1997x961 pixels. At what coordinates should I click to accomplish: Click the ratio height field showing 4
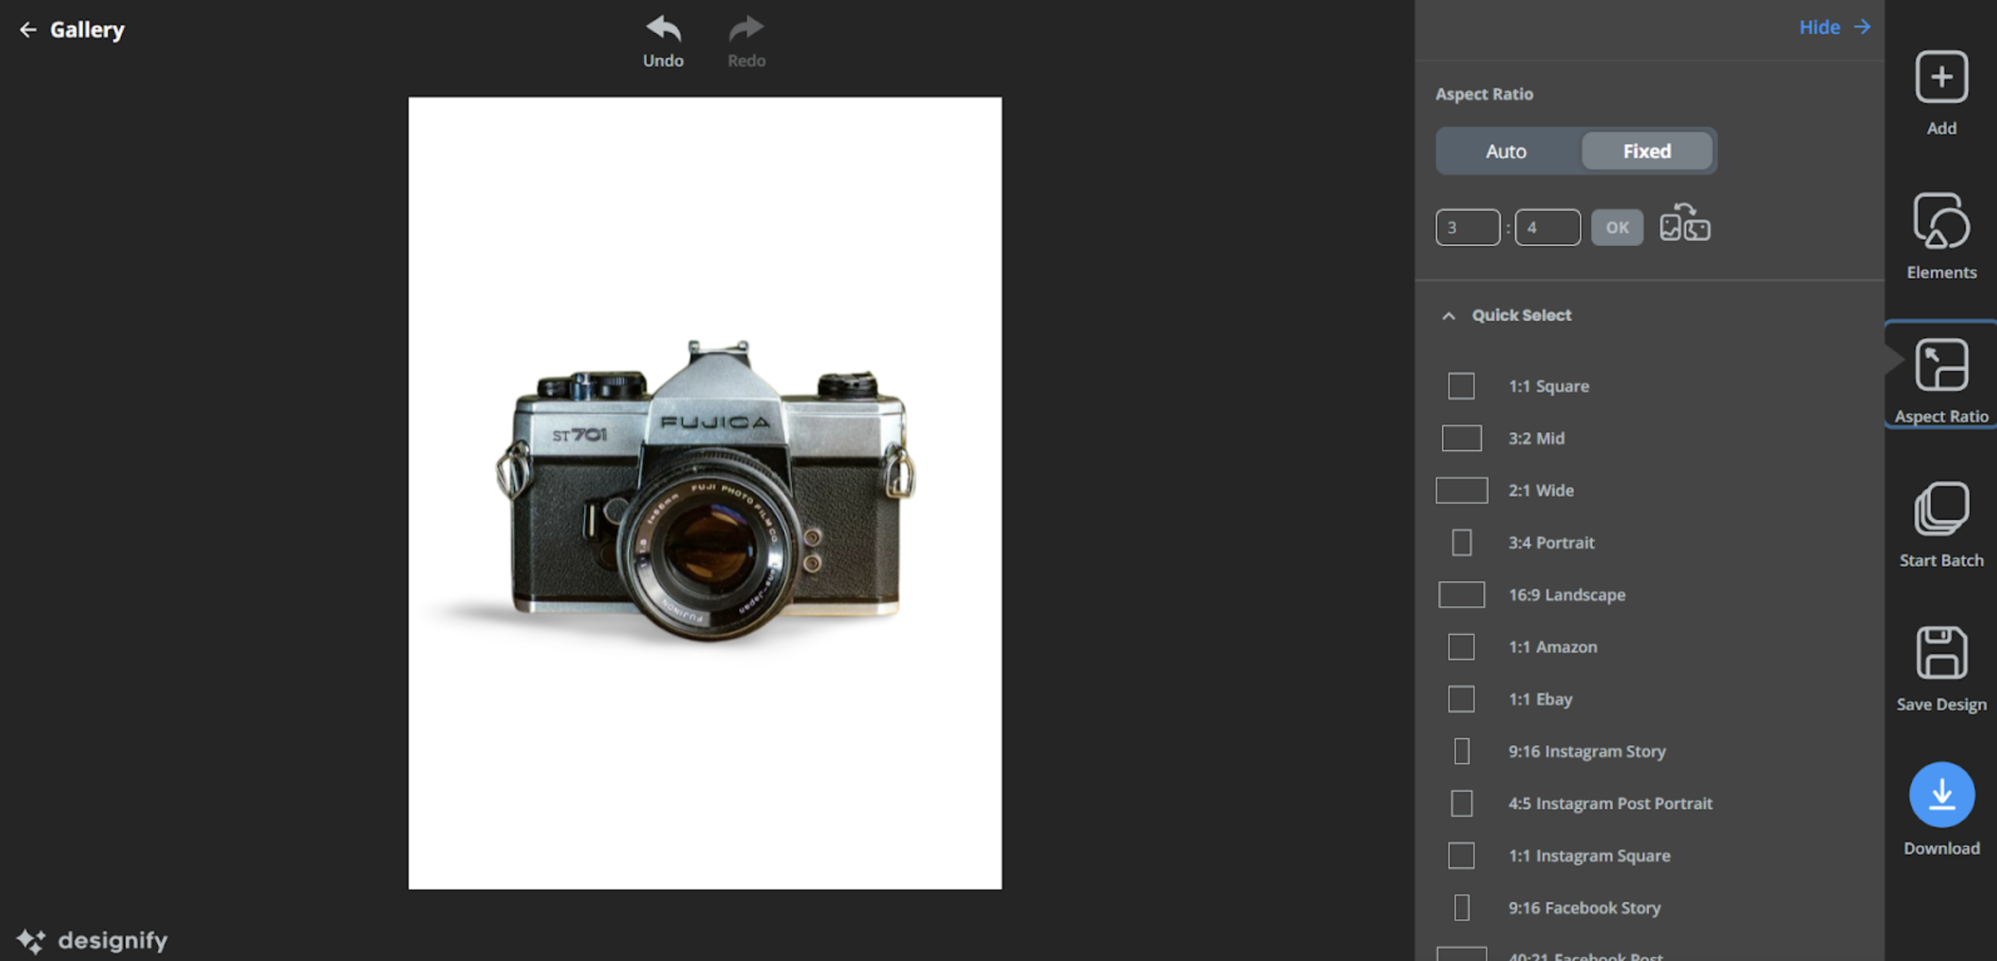tap(1547, 227)
